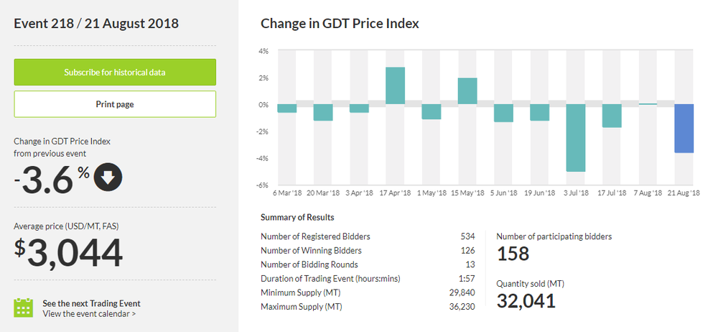Click the green calendar icon
Screen dimensions: 718x332
pyautogui.click(x=24, y=308)
